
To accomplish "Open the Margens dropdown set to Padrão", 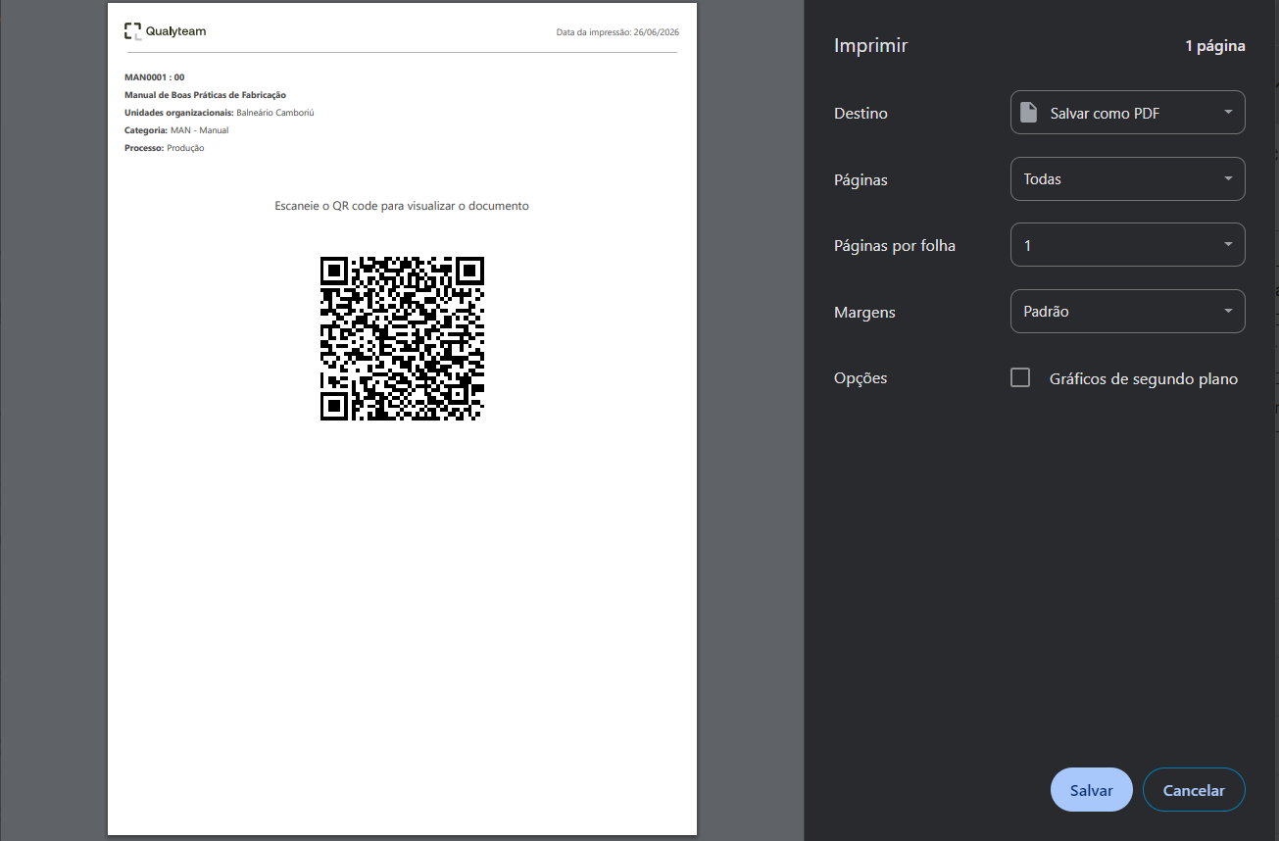I will pos(1127,312).
